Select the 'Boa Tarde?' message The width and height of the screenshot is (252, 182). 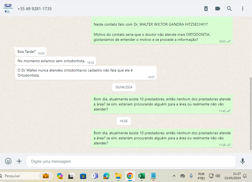(x=31, y=52)
